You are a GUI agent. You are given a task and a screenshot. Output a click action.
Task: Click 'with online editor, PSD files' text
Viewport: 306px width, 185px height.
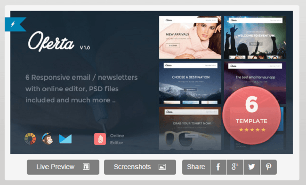point(72,89)
